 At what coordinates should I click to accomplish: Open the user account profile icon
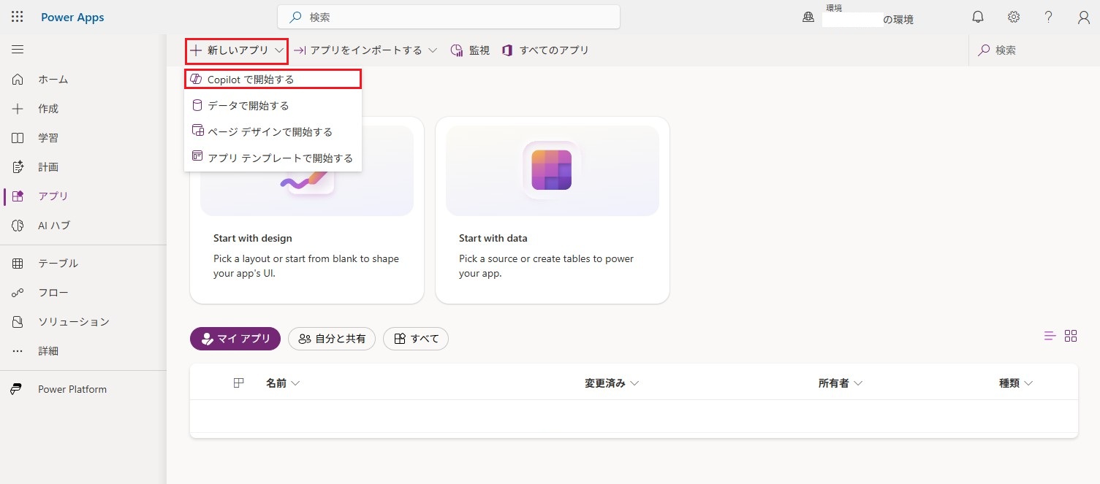point(1084,18)
